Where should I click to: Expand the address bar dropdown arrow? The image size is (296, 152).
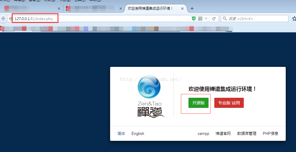point(206,19)
